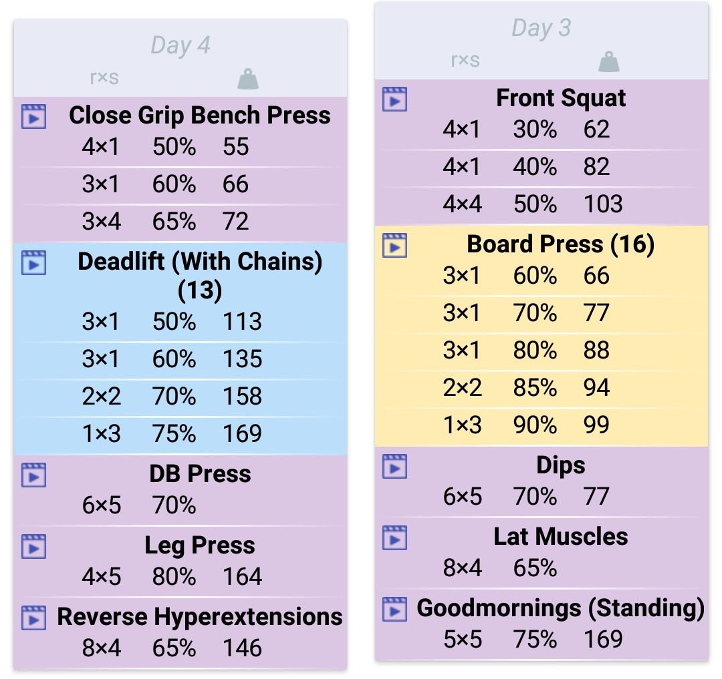Watch the Dips exercise video
Screen dimensions: 722x679
click(394, 466)
